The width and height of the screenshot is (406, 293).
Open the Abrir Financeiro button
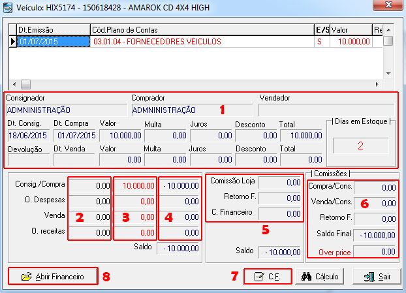click(53, 276)
